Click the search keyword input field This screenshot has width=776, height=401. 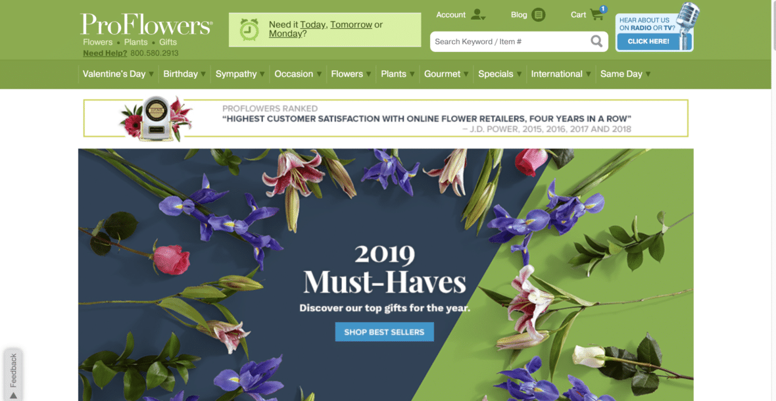click(506, 41)
